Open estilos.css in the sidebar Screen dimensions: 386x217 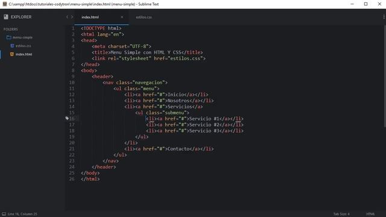coord(23,46)
